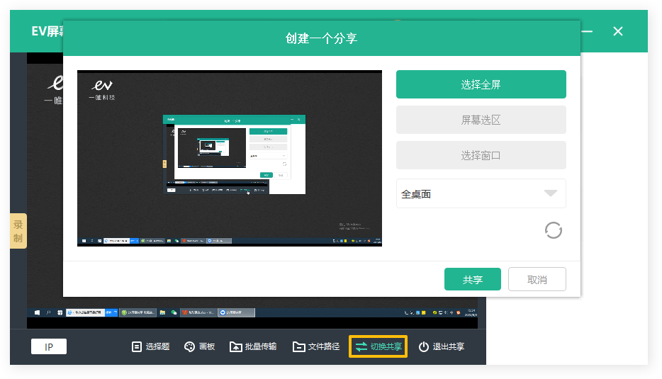Close the EV screen share window
The image size is (662, 379).
pos(618,31)
